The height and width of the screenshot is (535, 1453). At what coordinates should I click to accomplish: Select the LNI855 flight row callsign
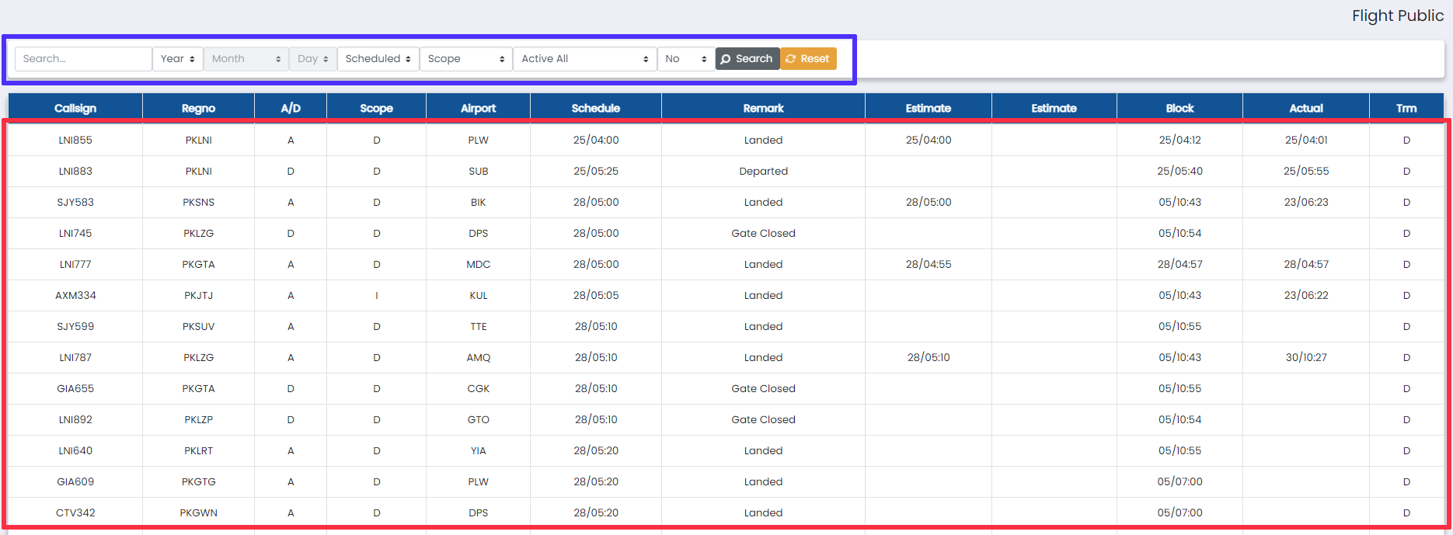75,141
